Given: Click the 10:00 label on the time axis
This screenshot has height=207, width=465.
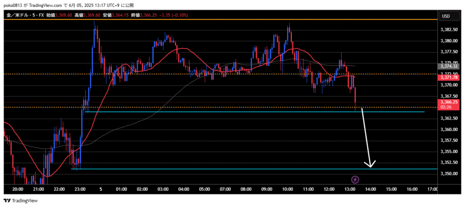Looking at the screenshot, I should tap(287, 189).
